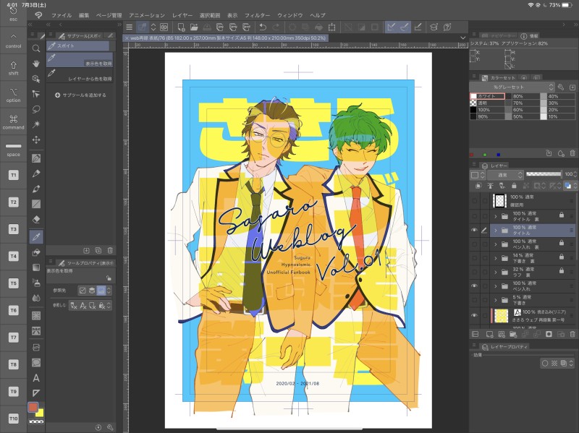Open the hamburger menu in command bar

pos(130,27)
